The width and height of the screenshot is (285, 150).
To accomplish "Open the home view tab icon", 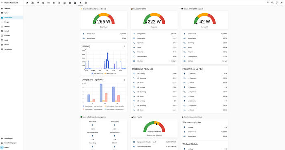I will coord(27,3).
